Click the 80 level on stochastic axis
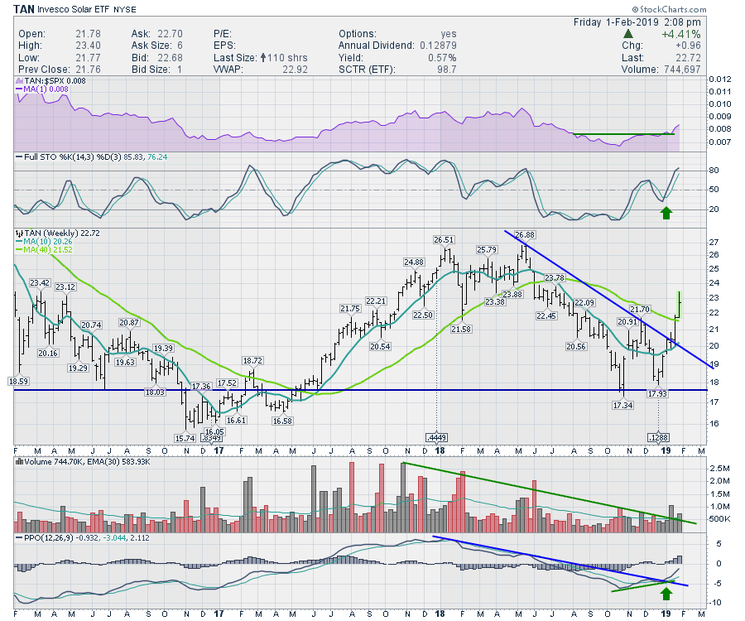The image size is (745, 621). coord(714,171)
